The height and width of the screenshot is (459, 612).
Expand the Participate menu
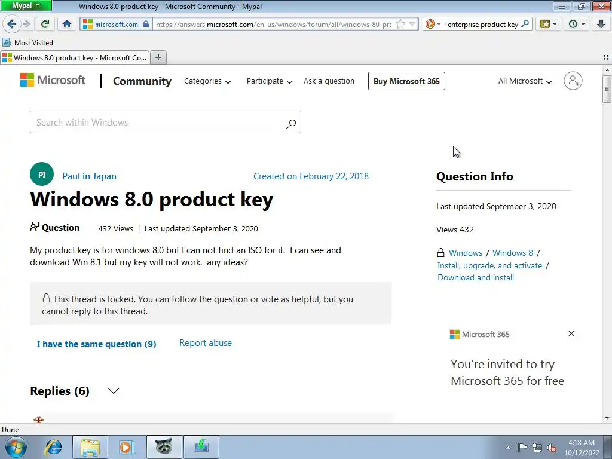(270, 81)
